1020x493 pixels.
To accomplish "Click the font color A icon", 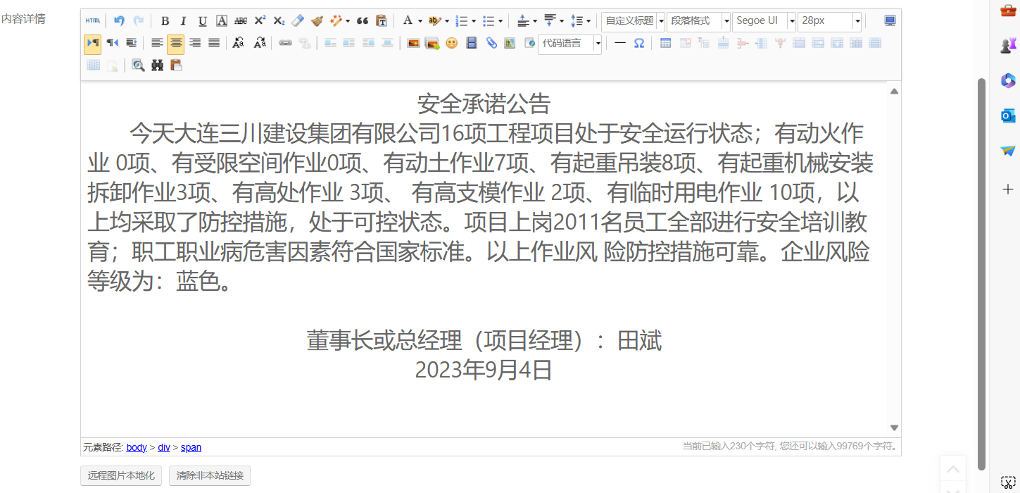I will click(407, 21).
